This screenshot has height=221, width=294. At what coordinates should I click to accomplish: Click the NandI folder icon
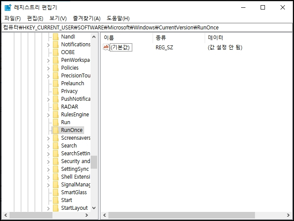coord(56,37)
